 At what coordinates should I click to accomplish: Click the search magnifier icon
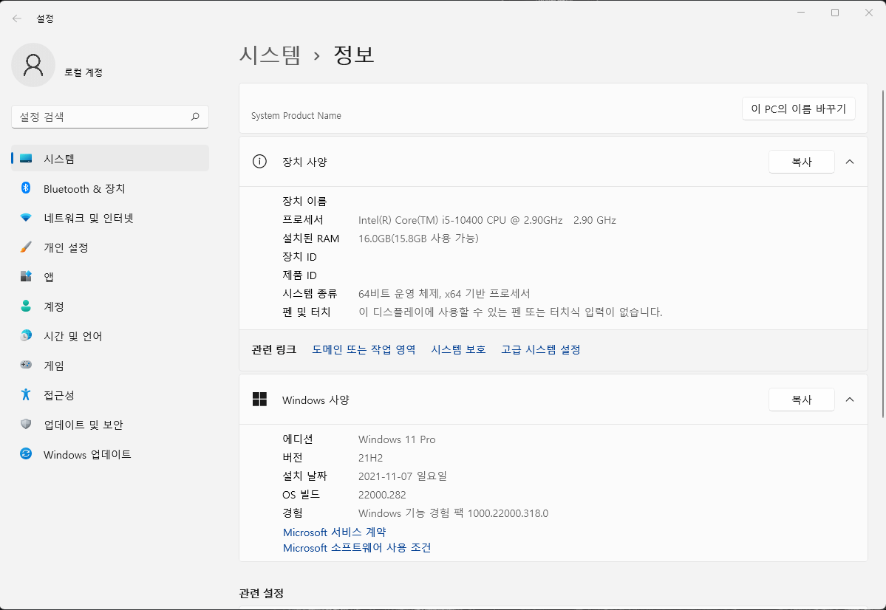(195, 117)
